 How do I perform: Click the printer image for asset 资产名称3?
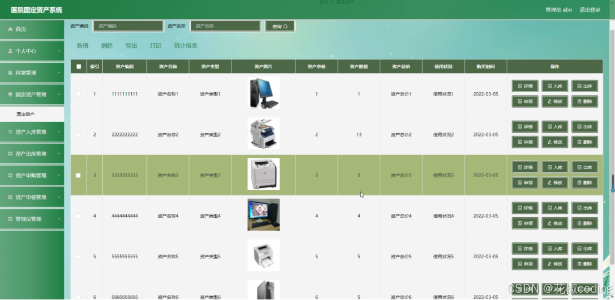click(x=264, y=174)
